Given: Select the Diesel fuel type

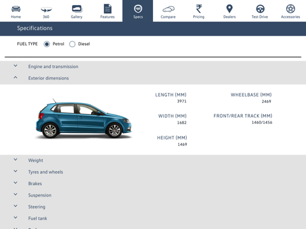Looking at the screenshot, I should 72,44.
